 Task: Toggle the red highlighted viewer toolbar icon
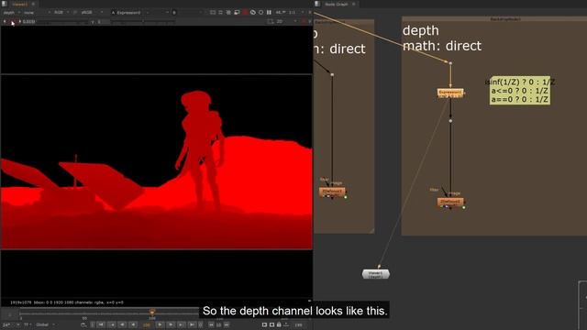pos(245,12)
